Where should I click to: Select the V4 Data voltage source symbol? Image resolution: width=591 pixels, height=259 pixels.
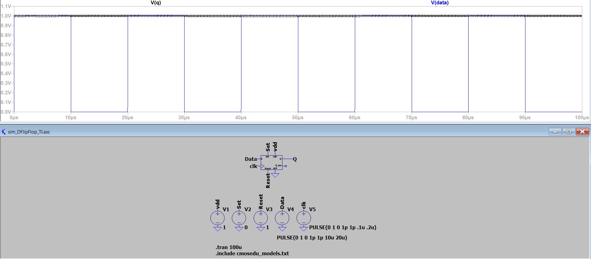point(282,218)
